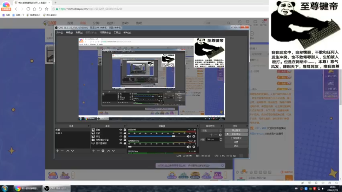The image size is (342, 192).
Task: Pop out the 来源 dock panel header icon
Action: coord(125,126)
